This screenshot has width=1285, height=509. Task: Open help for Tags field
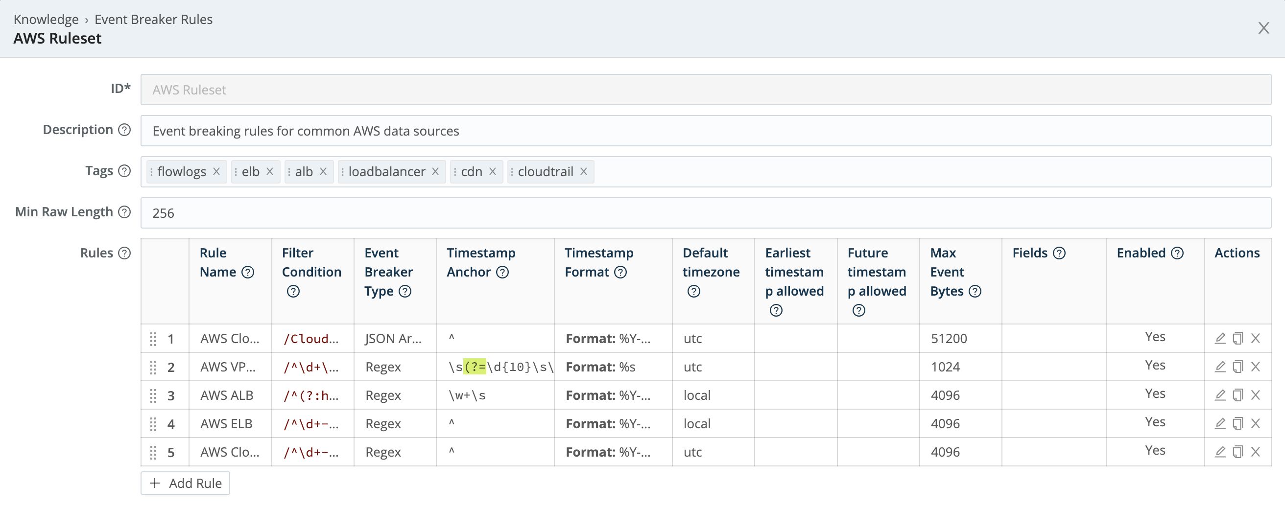point(124,171)
